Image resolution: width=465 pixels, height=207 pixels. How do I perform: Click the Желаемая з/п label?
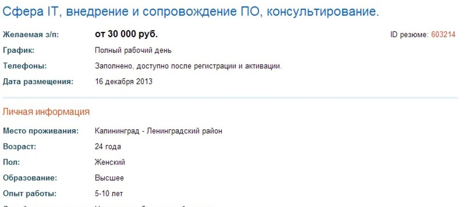click(x=31, y=35)
